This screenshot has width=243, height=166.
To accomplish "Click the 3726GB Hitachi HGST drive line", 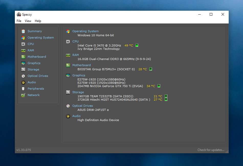I will coord(114,100).
